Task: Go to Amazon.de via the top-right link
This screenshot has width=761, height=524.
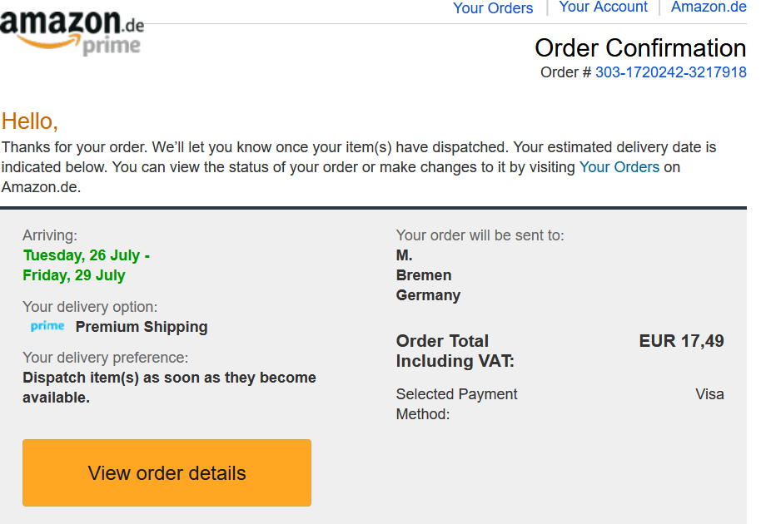Action: coord(709,7)
